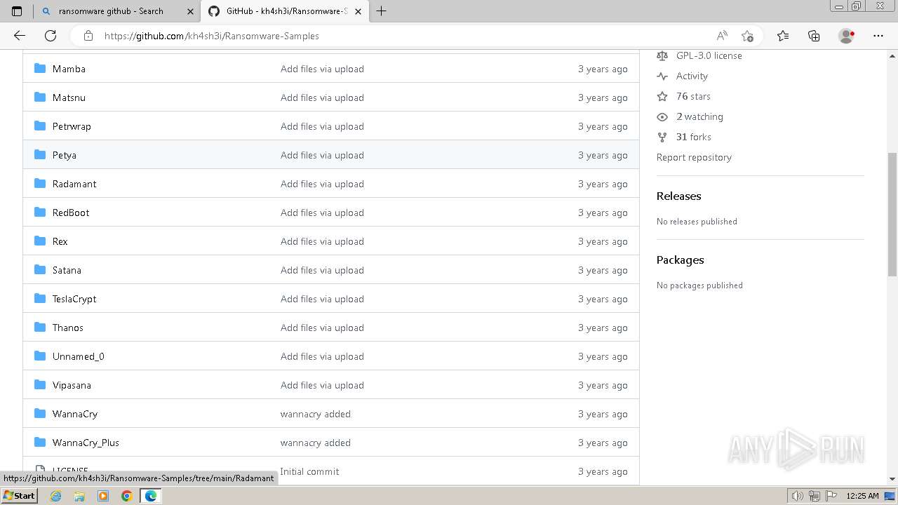Switch to the 'ransomware github - Search' tab
Screen dimensions: 898x505
[x=117, y=11]
